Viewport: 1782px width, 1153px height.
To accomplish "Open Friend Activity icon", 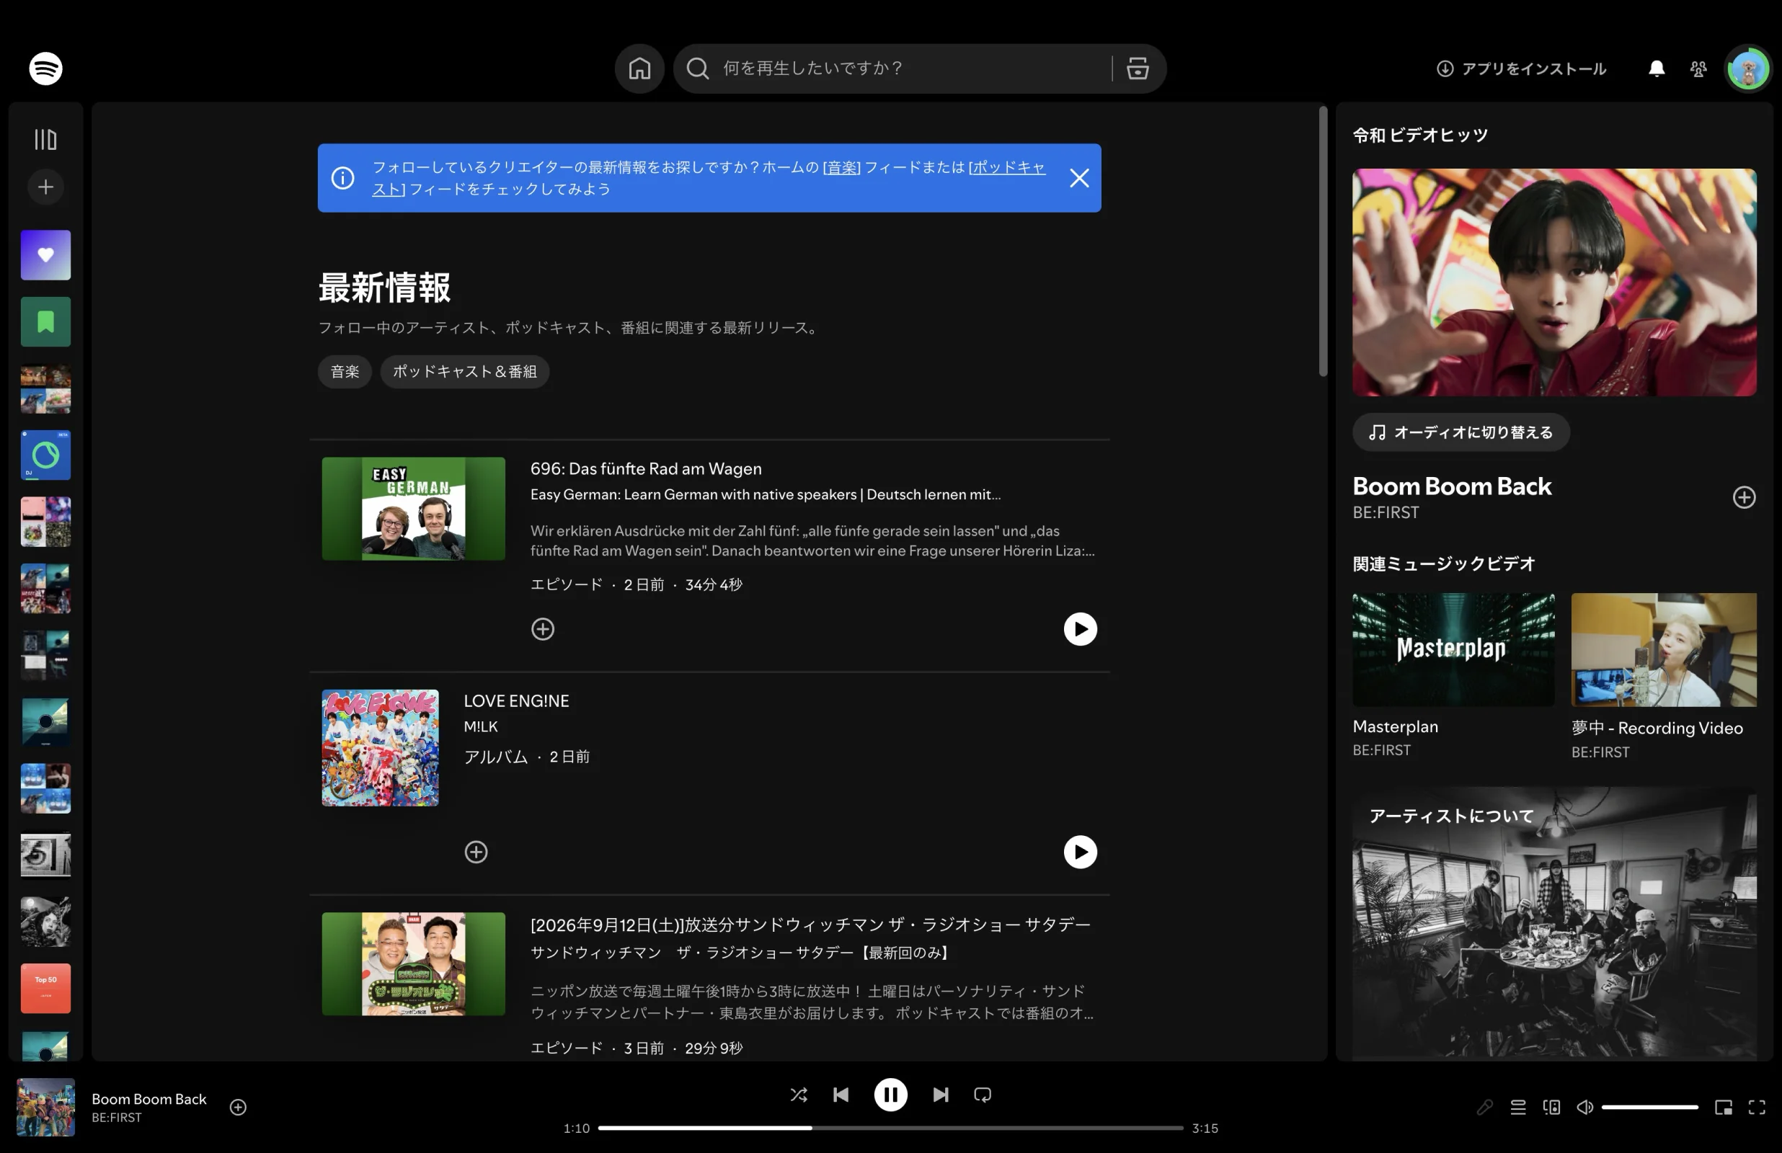I will pos(1699,69).
